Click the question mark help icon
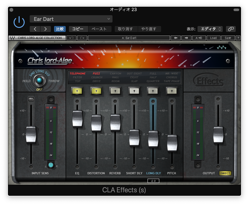Viewport: 249px width, 205px height. (238, 38)
